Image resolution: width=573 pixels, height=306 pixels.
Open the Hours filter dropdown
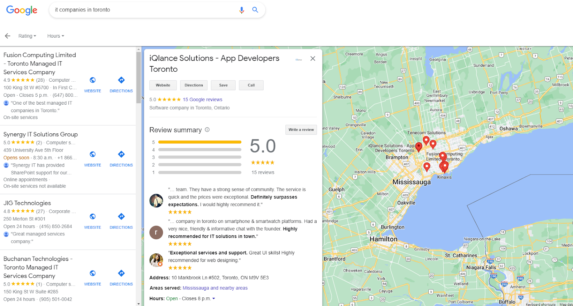[56, 36]
